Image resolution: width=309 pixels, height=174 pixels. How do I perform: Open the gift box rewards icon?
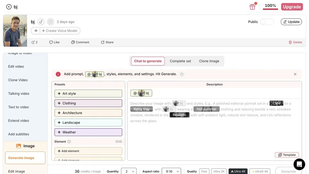[x=252, y=7]
